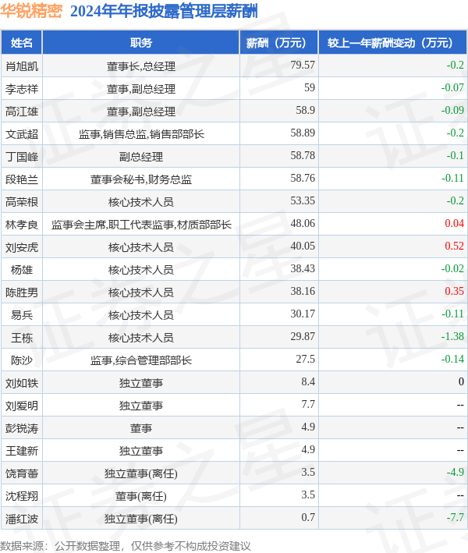Select the name 刘如铁

(22, 382)
